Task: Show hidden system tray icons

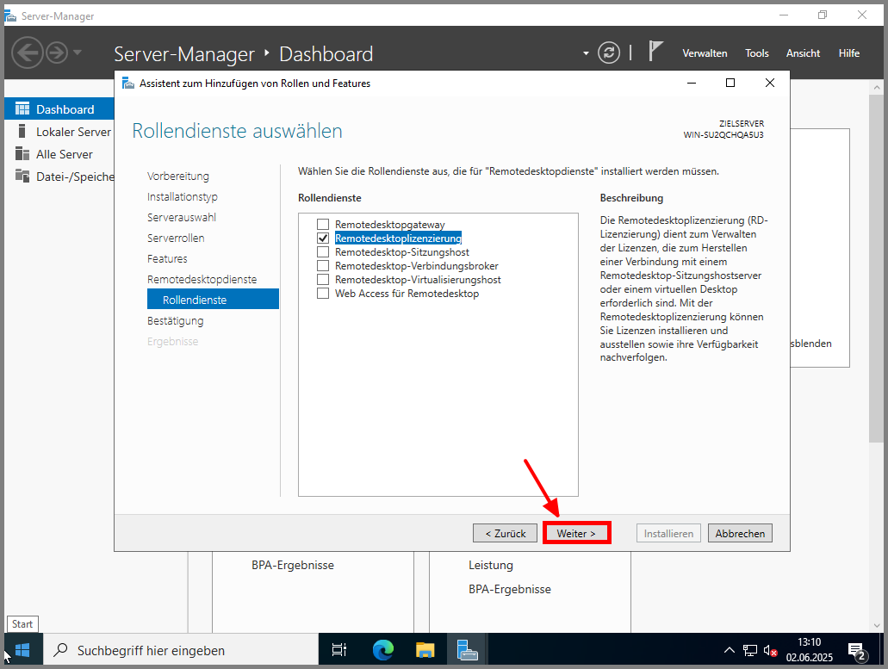Action: pos(729,650)
